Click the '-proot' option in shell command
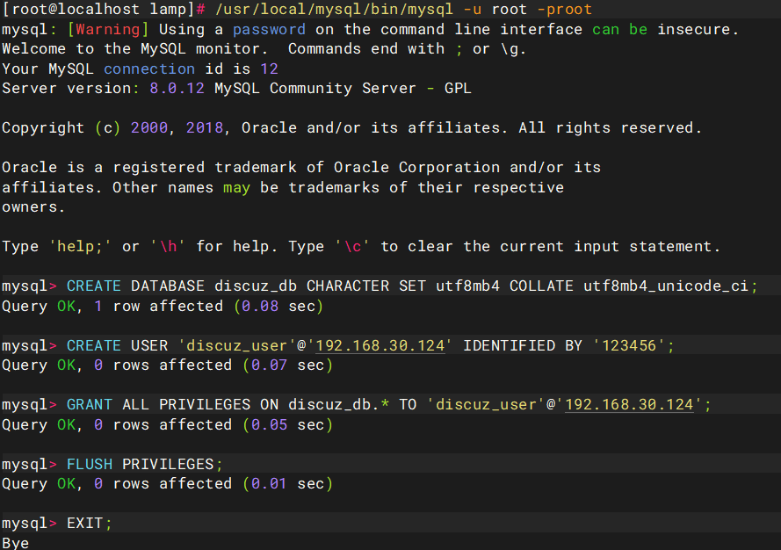The image size is (781, 550). coord(564,9)
